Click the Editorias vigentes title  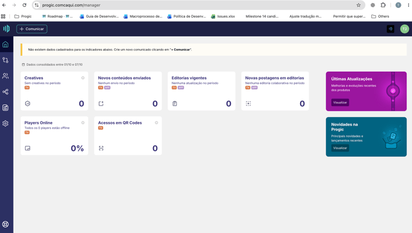click(x=189, y=78)
